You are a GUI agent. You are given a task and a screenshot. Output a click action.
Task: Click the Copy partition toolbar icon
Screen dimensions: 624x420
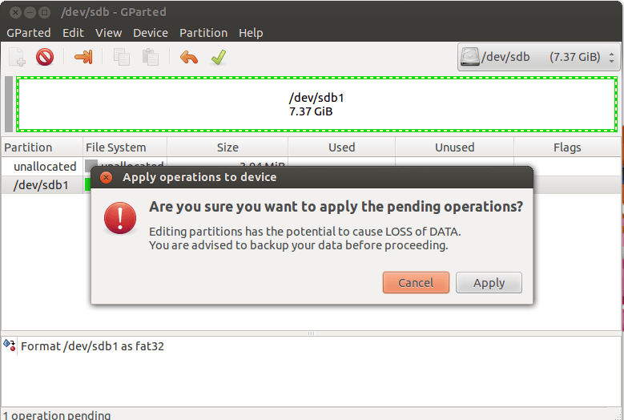coord(122,57)
